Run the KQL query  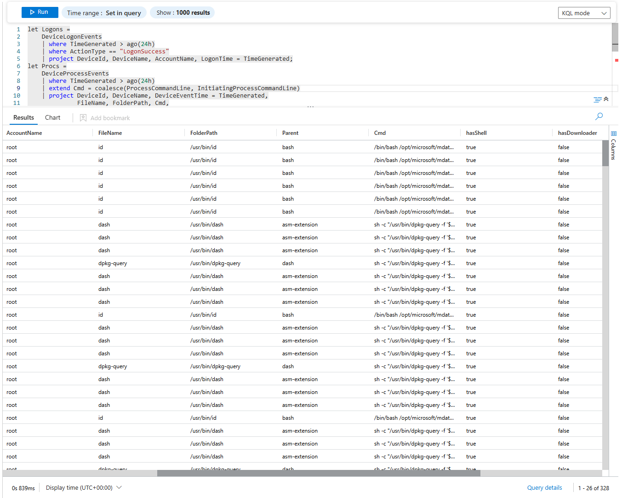(x=40, y=12)
